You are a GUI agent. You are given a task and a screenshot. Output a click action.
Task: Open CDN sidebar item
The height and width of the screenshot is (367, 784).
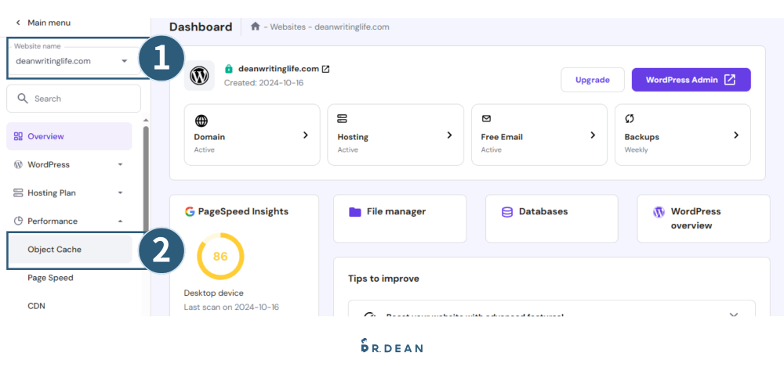point(36,306)
